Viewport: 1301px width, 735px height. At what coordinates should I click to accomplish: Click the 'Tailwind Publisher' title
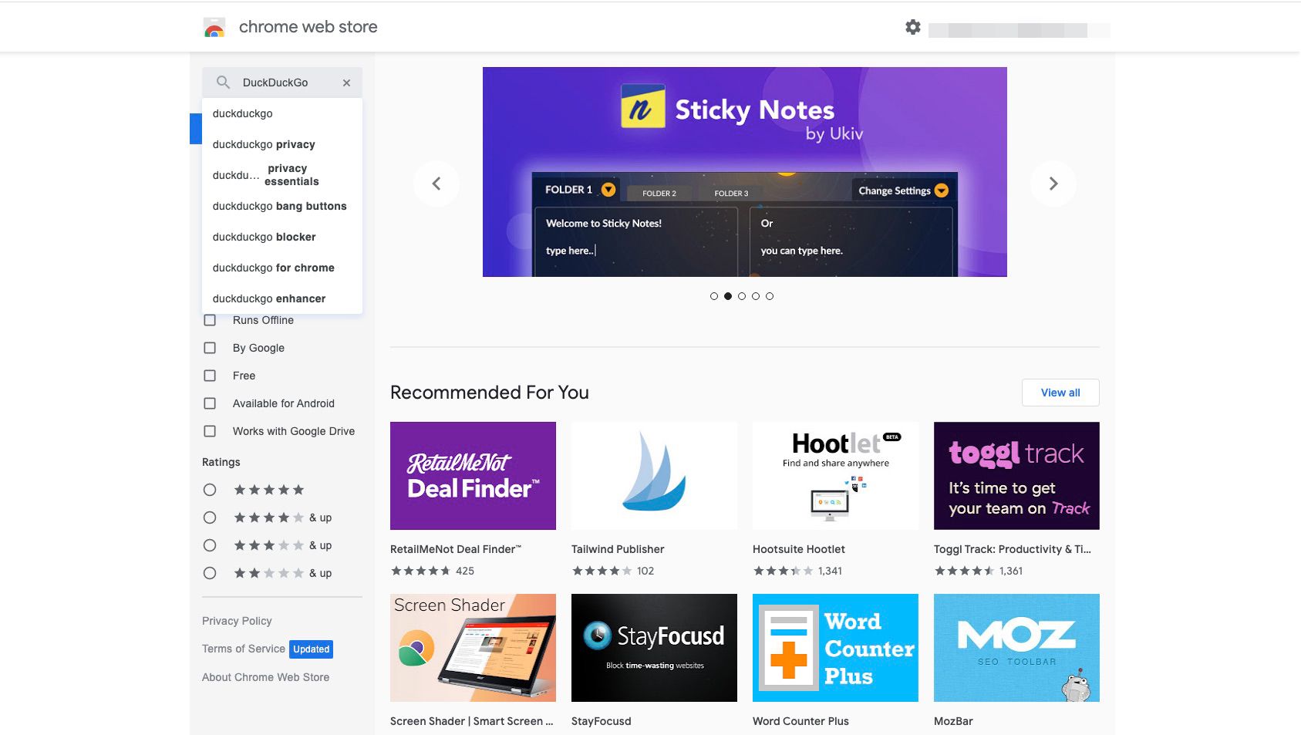point(618,549)
